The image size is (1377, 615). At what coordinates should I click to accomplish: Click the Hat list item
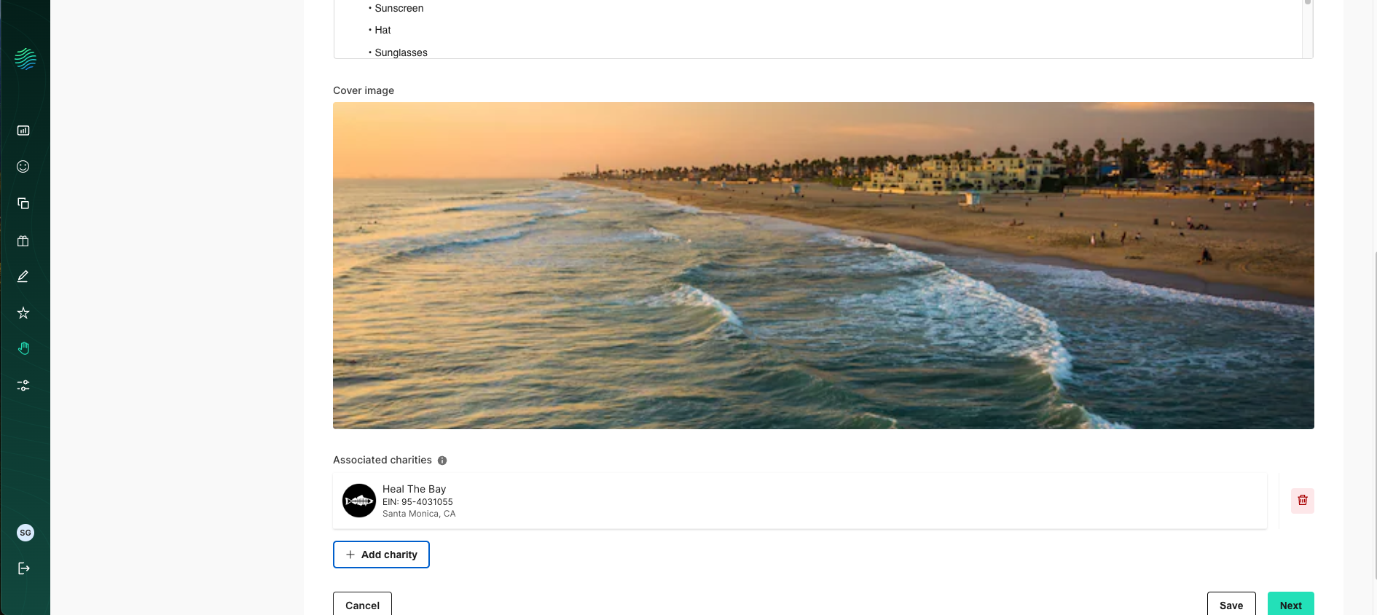(x=382, y=30)
